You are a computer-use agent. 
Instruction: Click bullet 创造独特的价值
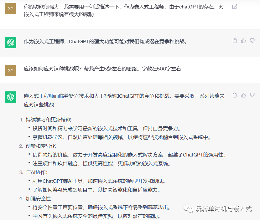coord(129,155)
